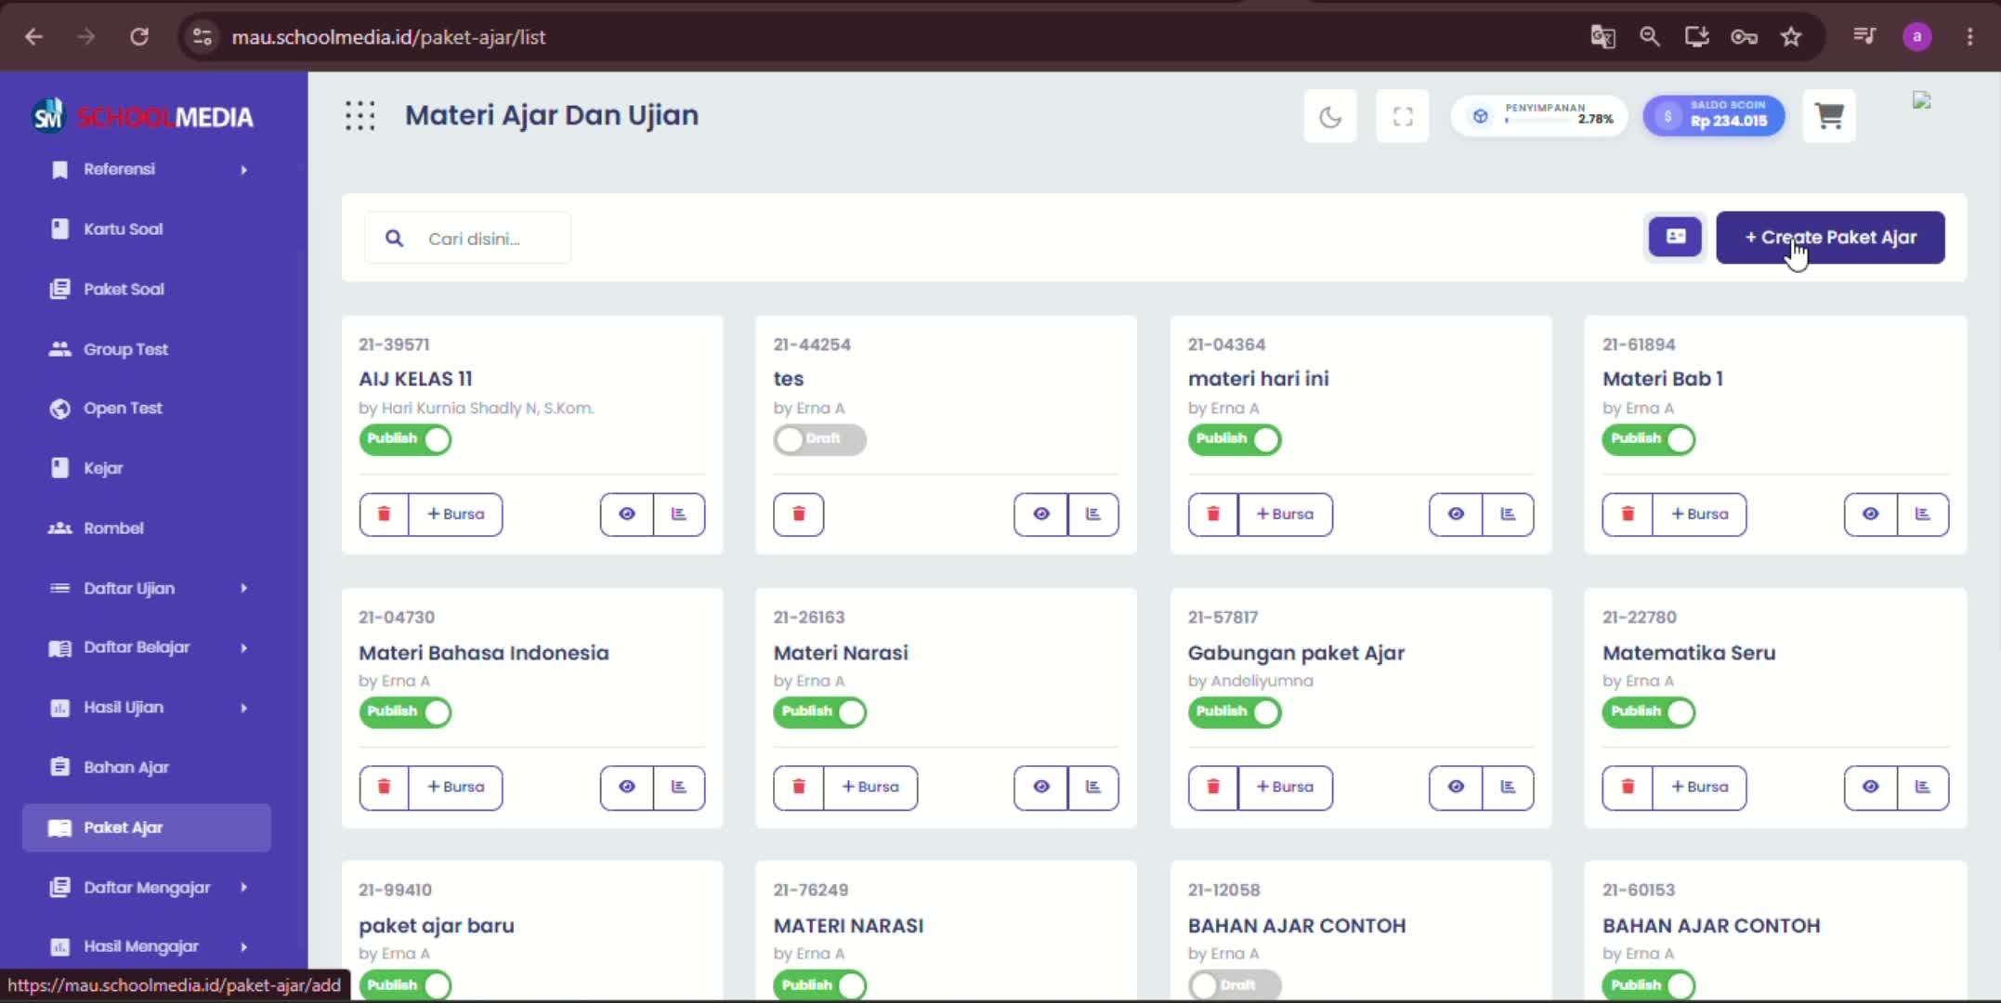The image size is (2001, 1003).
Task: Click the Cari disini search field
Action: point(468,239)
